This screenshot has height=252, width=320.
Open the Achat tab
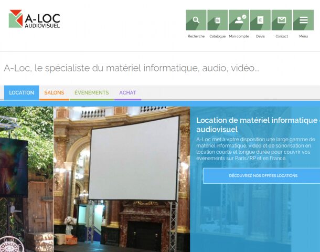point(127,93)
